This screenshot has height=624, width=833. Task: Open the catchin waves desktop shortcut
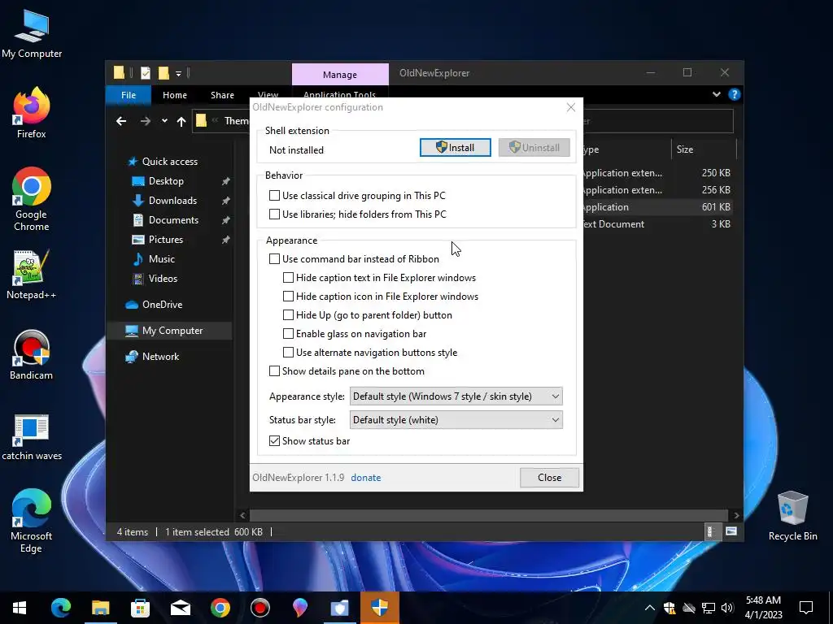[x=32, y=436]
